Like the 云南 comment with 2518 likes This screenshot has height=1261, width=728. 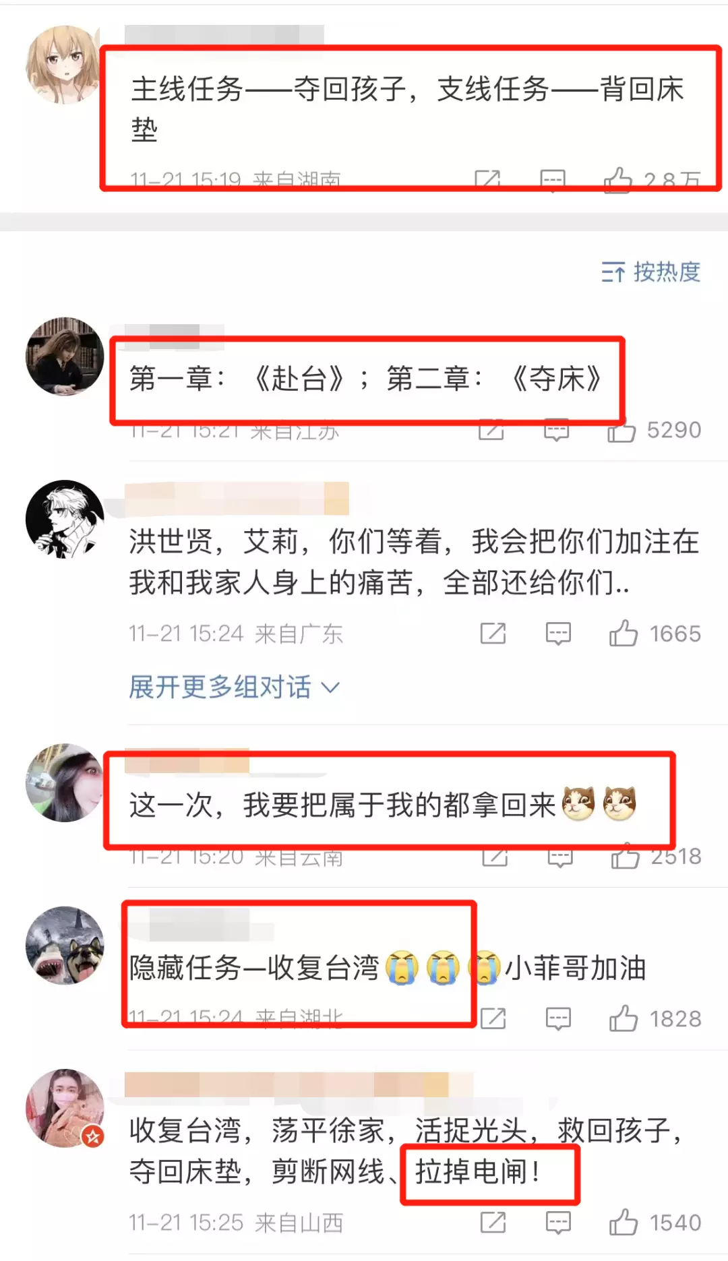click(625, 856)
